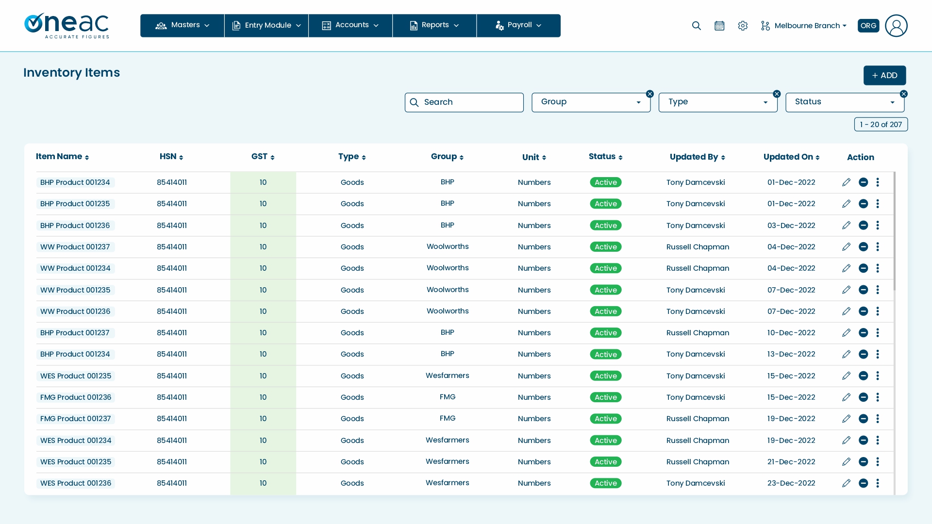Image resolution: width=932 pixels, height=524 pixels.
Task: Clear the Type filter selection
Action: [x=777, y=94]
